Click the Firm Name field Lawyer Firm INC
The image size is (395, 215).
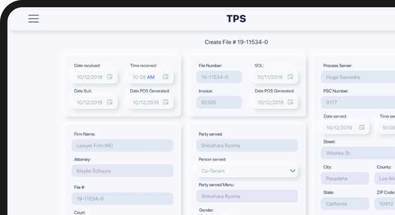pyautogui.click(x=123, y=145)
